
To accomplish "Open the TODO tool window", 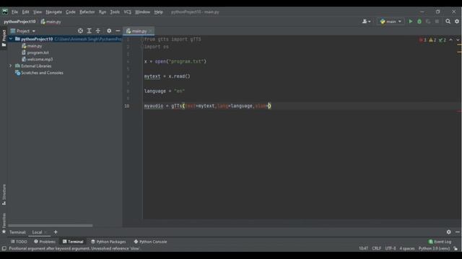I will click(19, 242).
